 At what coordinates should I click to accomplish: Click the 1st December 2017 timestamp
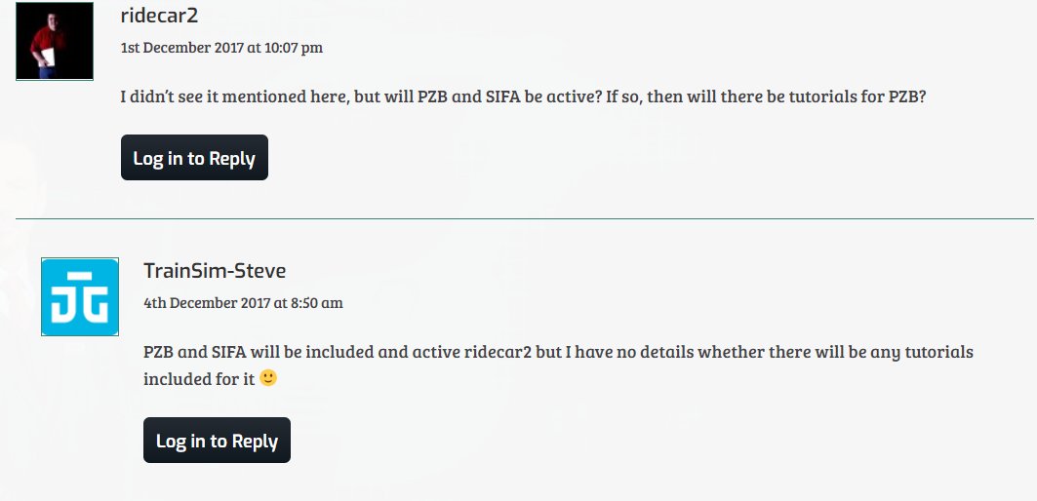point(221,48)
